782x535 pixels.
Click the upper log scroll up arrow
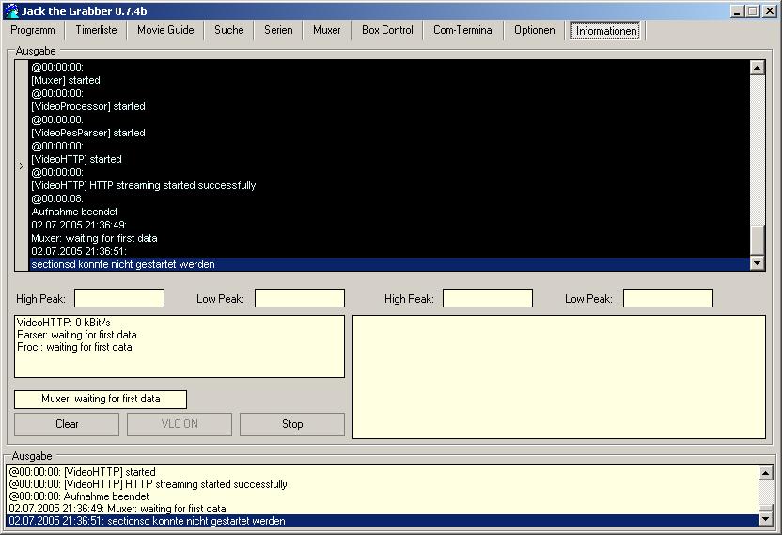click(x=758, y=68)
